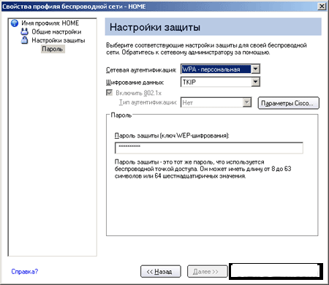Expand the Шифрование данных dropdown arrow
329x285 pixels.
[255, 82]
